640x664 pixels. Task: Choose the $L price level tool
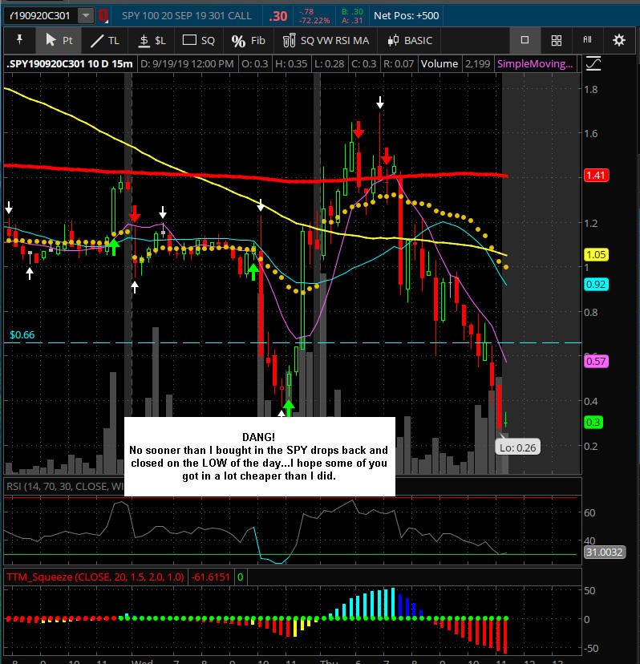tap(152, 41)
